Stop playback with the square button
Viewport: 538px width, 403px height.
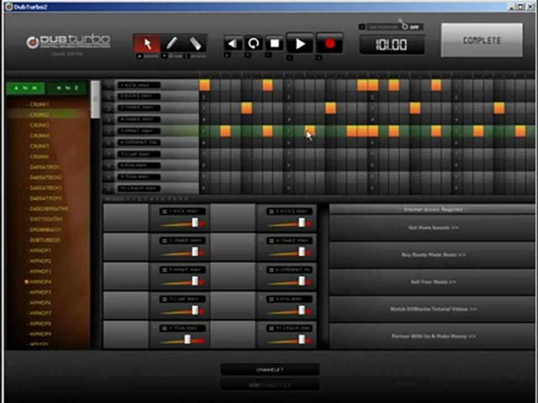(275, 44)
